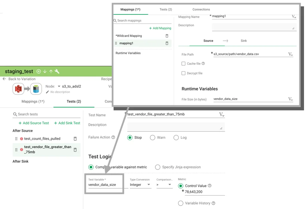This screenshot has width=307, height=209.
Task: Delete mapping1 using its trash icon
Action: point(167,43)
